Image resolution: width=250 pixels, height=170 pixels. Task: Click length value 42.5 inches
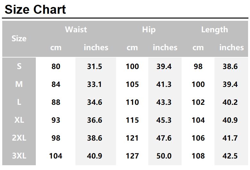230,156
